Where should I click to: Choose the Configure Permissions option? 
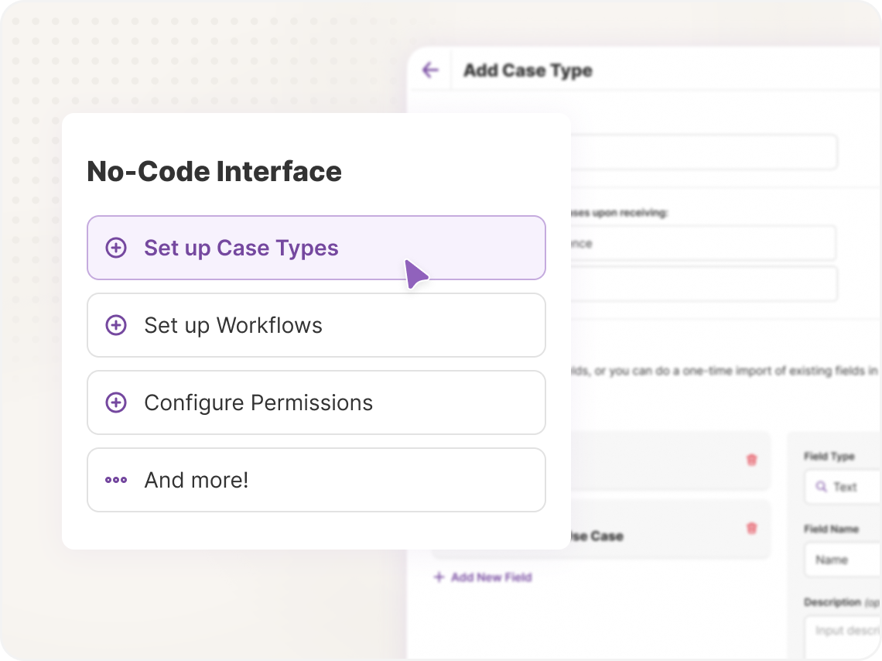(316, 402)
